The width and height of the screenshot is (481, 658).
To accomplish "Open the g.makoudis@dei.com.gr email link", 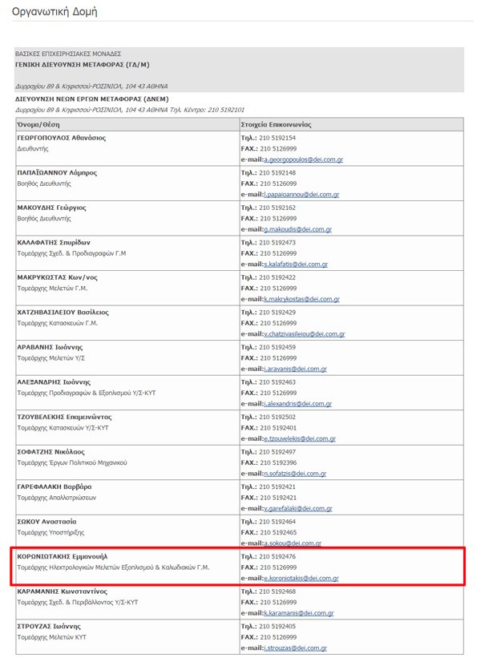I will click(x=298, y=229).
